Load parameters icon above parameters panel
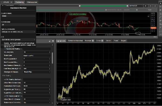This screenshot has width=162, height=106. pyautogui.click(x=50, y=41)
